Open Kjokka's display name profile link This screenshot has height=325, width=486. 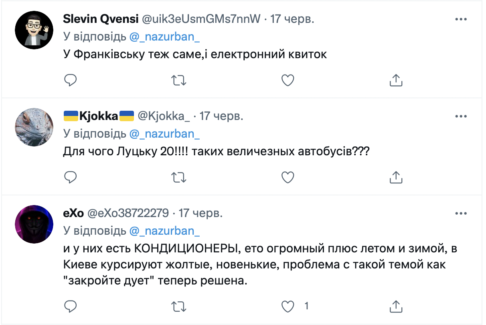pos(99,116)
